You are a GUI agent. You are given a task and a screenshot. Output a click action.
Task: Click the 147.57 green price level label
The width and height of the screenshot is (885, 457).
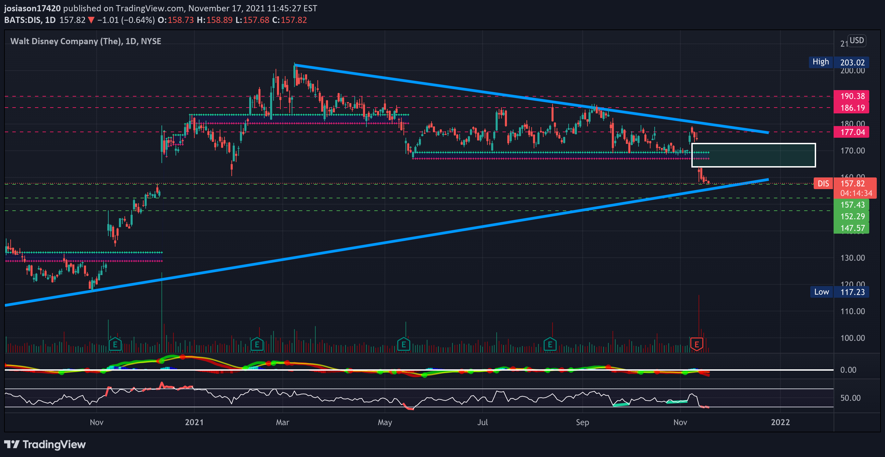click(x=851, y=228)
